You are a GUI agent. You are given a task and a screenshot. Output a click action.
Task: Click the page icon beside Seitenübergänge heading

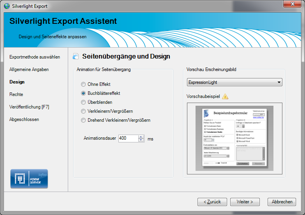tap(76, 57)
